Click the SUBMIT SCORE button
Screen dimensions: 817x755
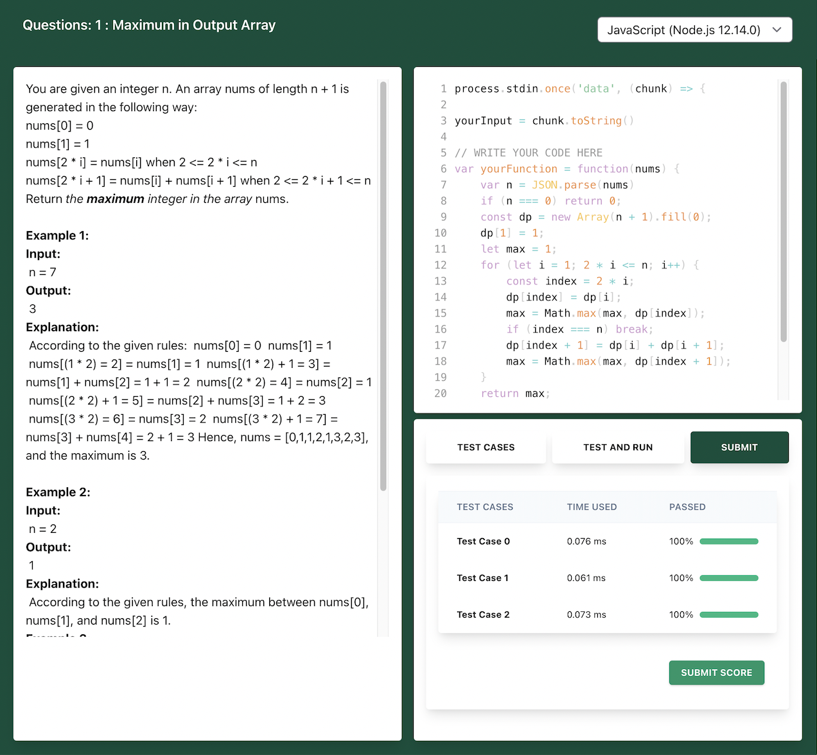pos(716,673)
